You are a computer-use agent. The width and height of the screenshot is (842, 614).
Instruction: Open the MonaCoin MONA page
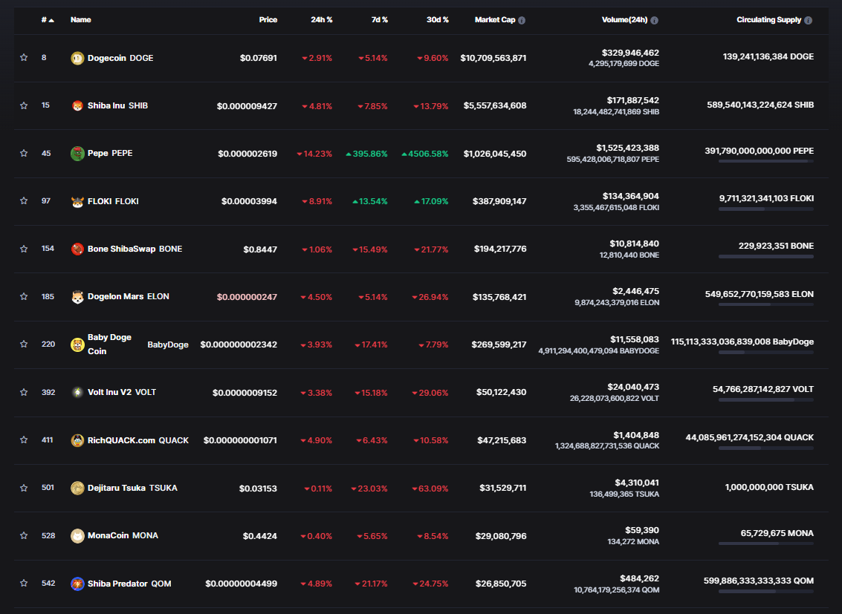123,536
